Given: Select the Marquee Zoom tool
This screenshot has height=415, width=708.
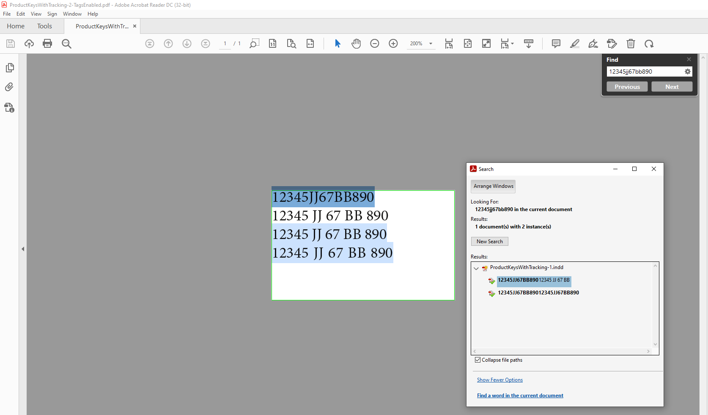Looking at the screenshot, I should click(x=254, y=44).
